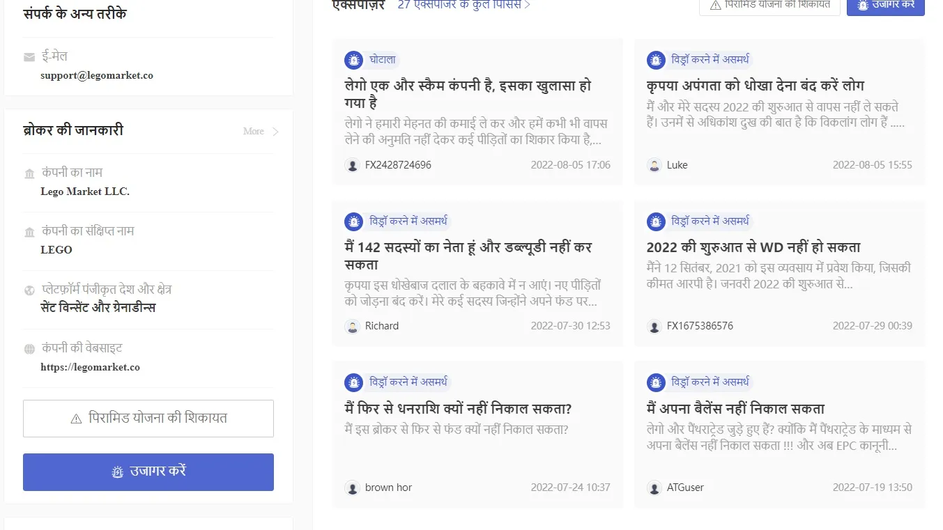Click the username Richard
The height and width of the screenshot is (530, 943).
(382, 326)
